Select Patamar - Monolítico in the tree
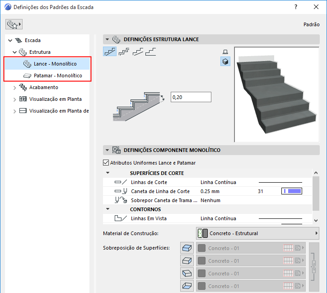Image resolution: width=327 pixels, height=293 pixels. point(58,76)
